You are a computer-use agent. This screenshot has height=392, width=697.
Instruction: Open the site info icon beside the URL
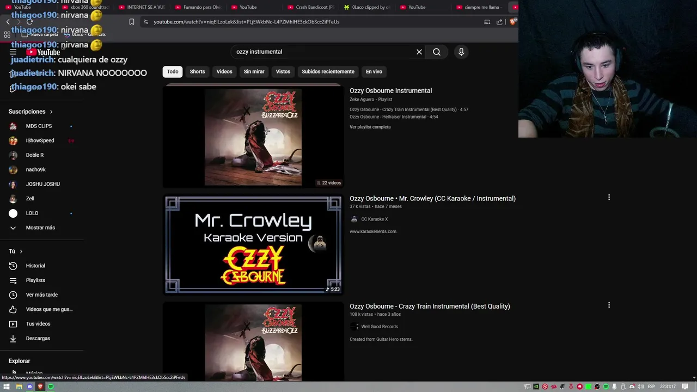click(x=145, y=22)
